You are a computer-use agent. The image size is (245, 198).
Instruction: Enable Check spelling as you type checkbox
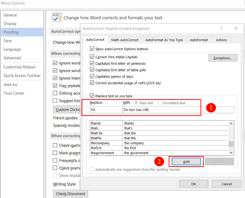(x=55, y=145)
